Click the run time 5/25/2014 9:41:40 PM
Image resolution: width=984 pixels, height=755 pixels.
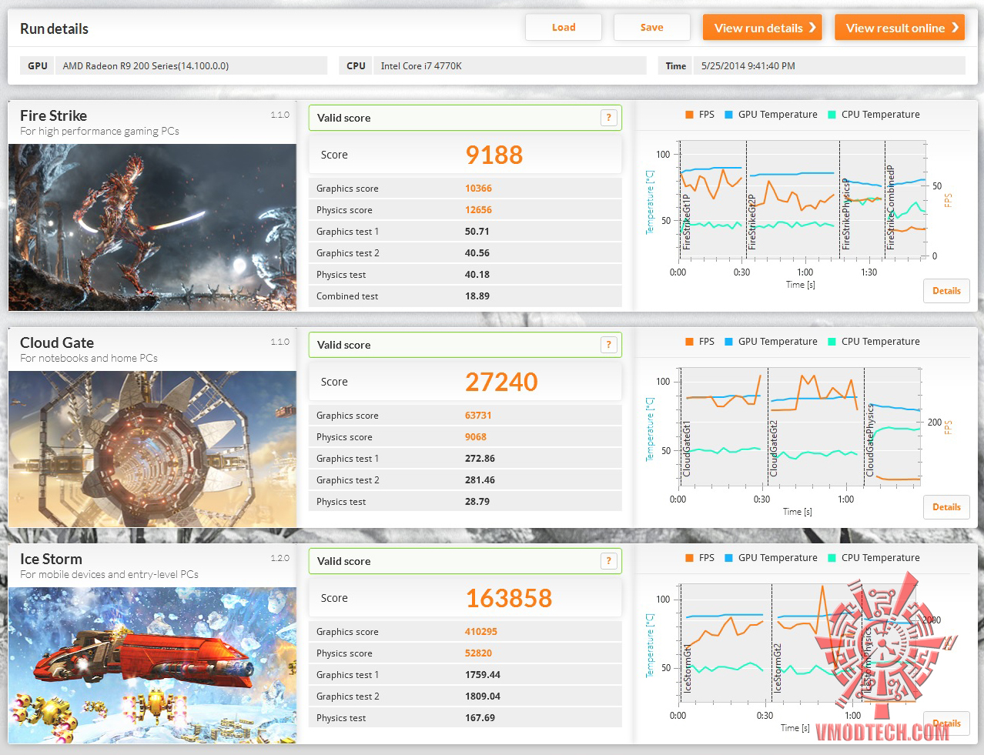click(x=748, y=66)
